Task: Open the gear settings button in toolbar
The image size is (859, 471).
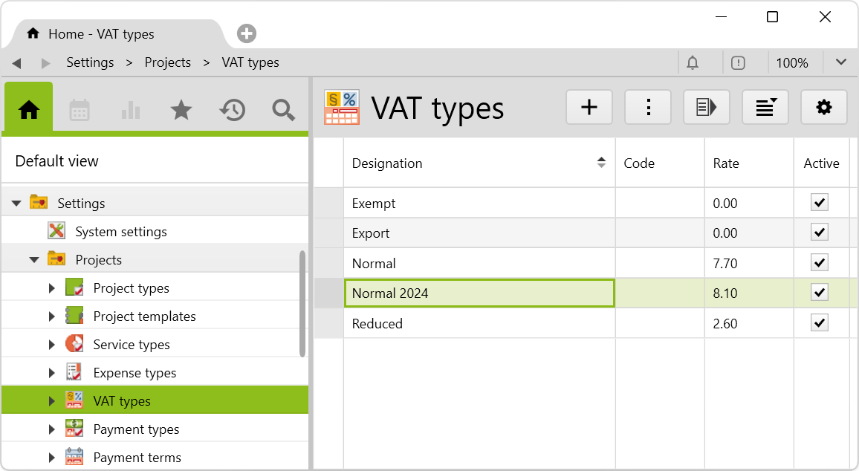Action: [x=823, y=108]
